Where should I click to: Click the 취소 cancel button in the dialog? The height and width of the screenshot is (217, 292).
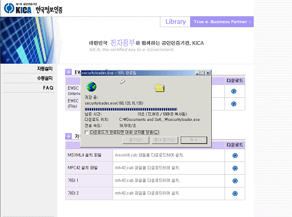[194, 140]
